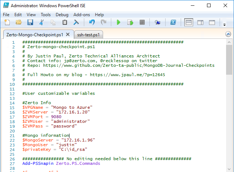The height and width of the screenshot is (172, 234).
Task: Click the $ZVMServer variable
Action: point(35,112)
